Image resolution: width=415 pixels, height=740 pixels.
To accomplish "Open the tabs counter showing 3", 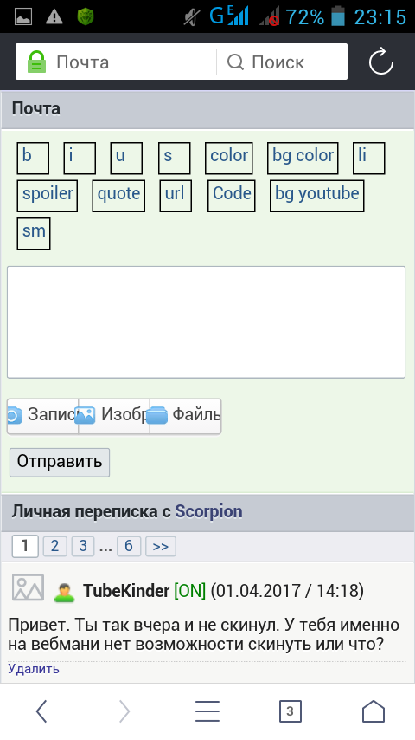I will [x=290, y=711].
